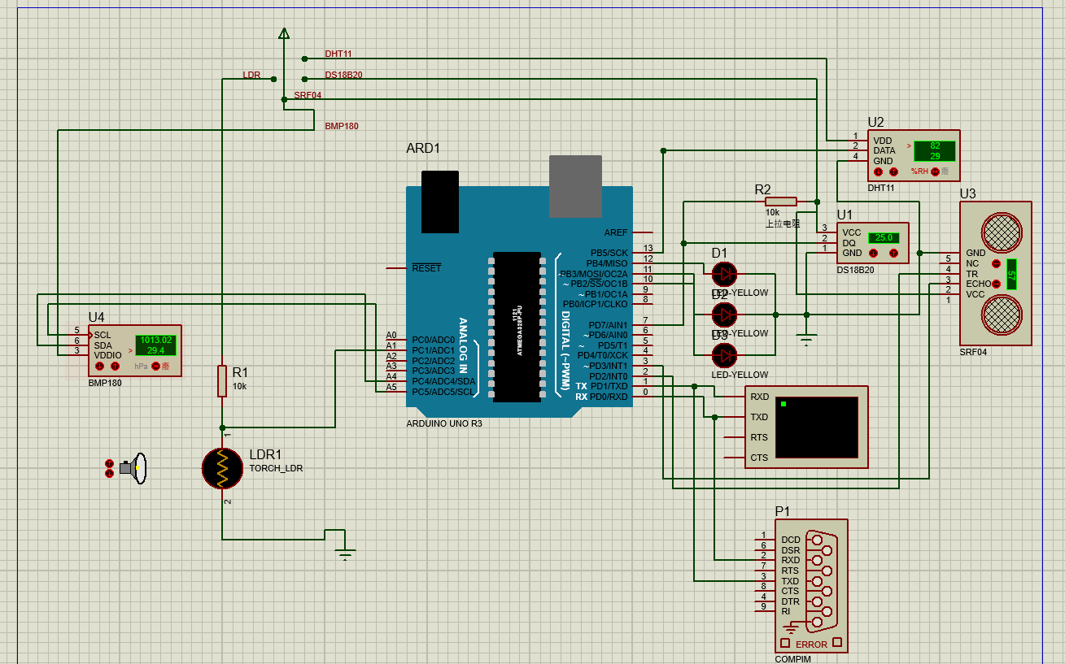
Task: Select pull-up resistor R2 labeled 10k
Action: 783,200
